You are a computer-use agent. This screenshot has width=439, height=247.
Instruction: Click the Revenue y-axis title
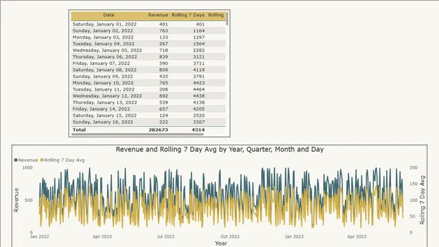point(16,200)
